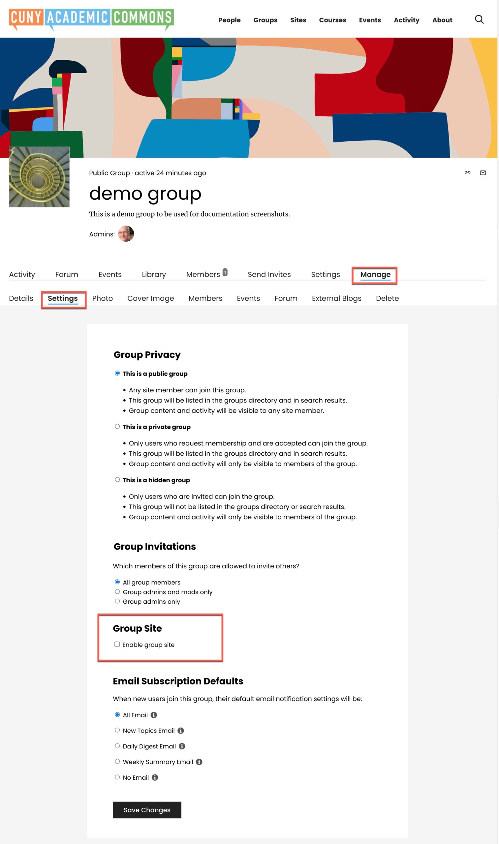Open Events sub-tab under Manage
The height and width of the screenshot is (844, 499).
248,298
